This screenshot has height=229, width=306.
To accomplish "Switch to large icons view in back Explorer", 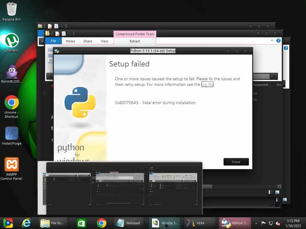I will [285, 199].
